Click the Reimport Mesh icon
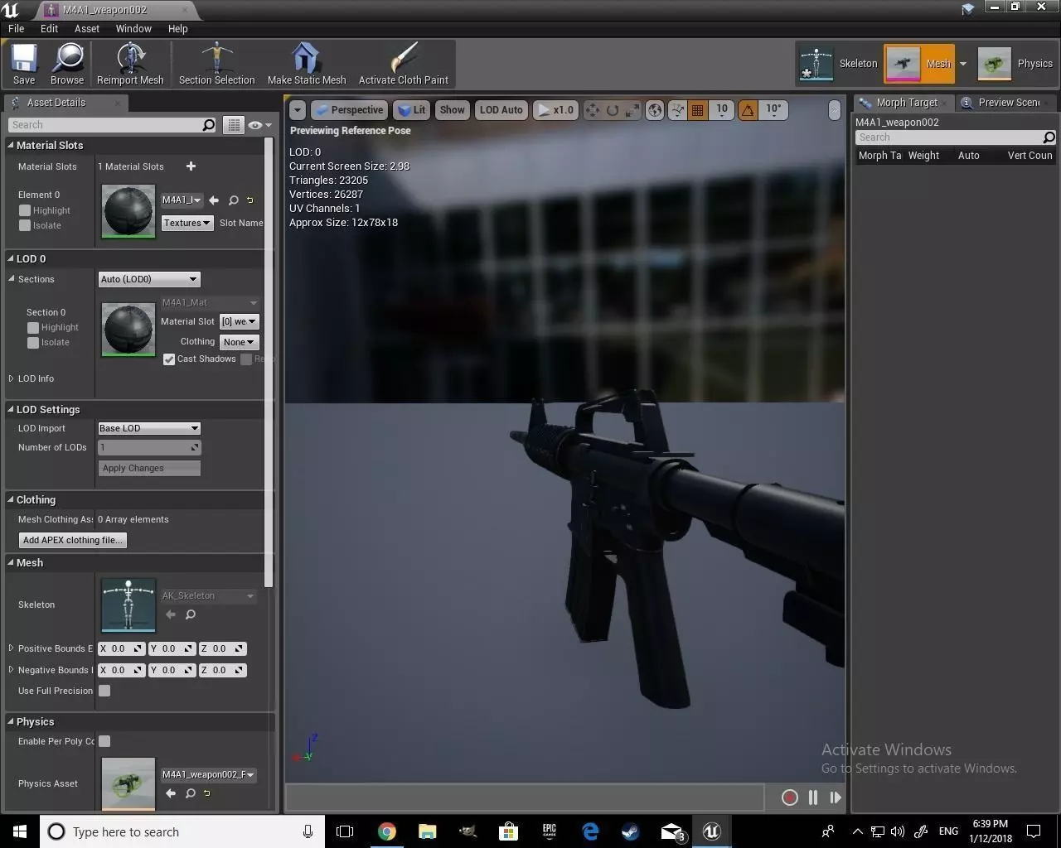The height and width of the screenshot is (848, 1061). tap(130, 65)
